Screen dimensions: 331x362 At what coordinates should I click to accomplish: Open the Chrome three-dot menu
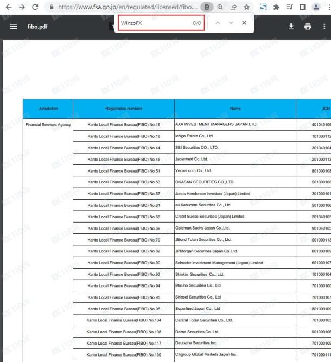[x=329, y=7]
